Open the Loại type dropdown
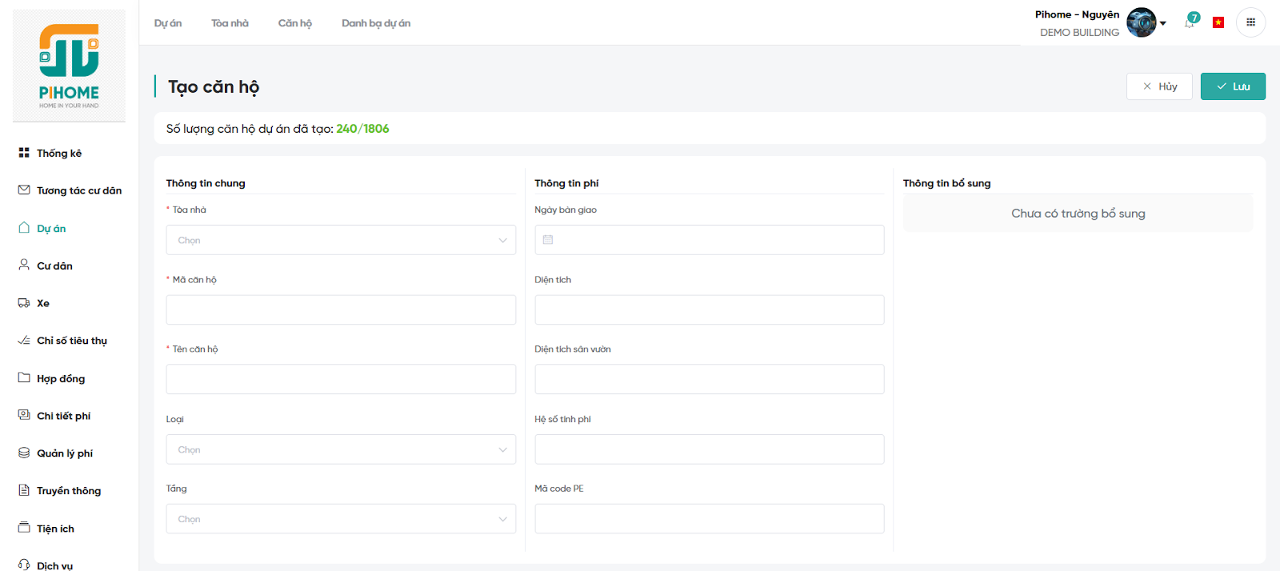Screen dimensions: 1280x571 coord(341,449)
